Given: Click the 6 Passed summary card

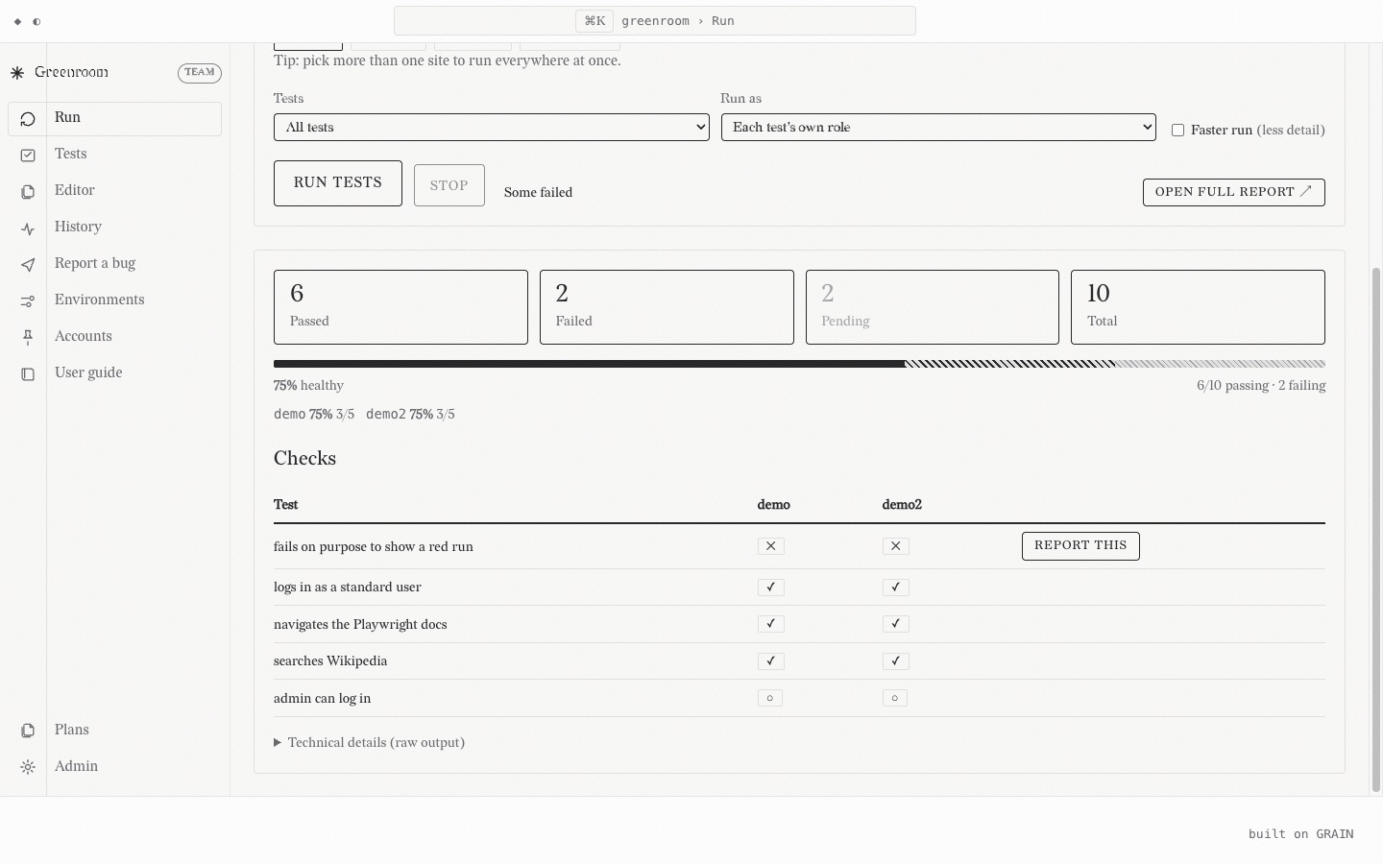Looking at the screenshot, I should click(x=400, y=307).
